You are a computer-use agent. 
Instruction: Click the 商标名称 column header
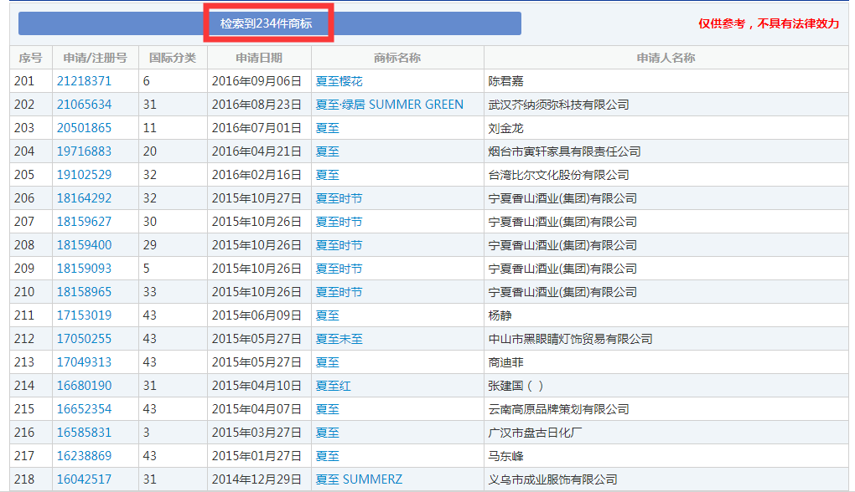(x=397, y=58)
